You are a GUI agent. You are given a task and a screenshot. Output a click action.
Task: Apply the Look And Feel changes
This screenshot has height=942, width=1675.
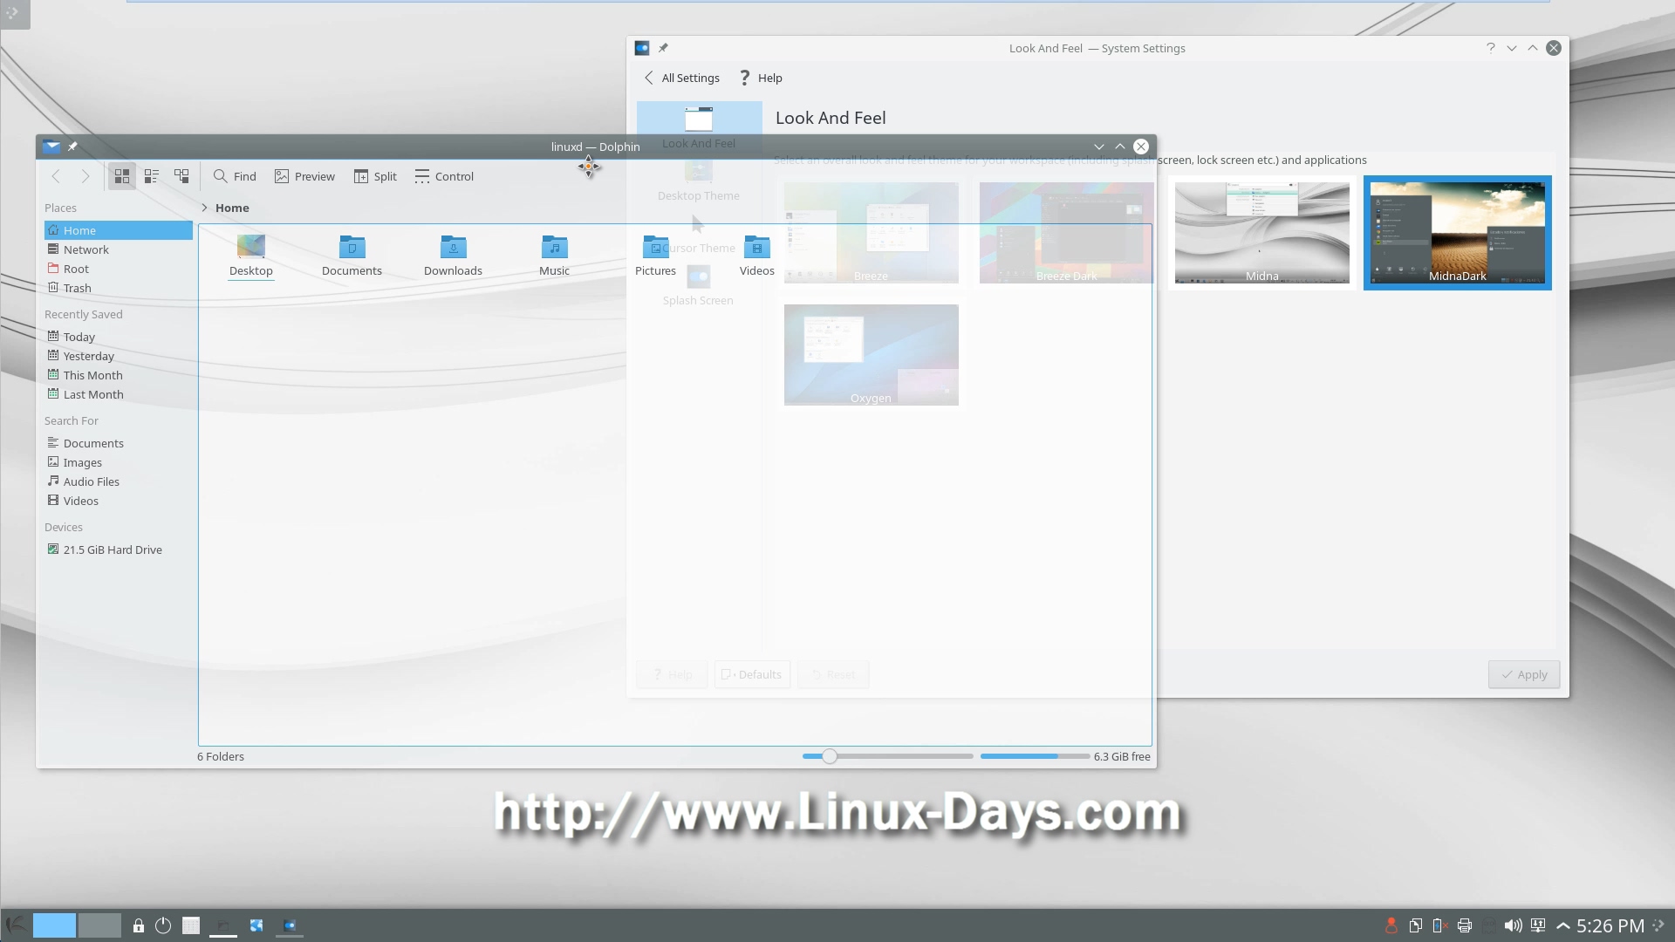(1524, 674)
